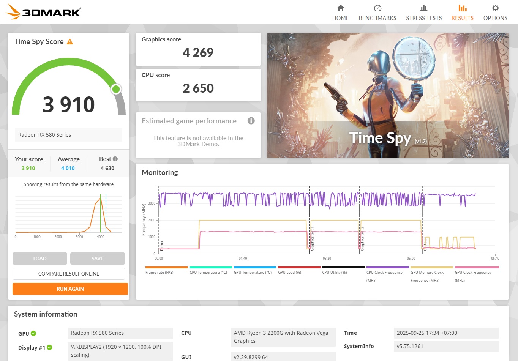Click the green check icon next to GPU
The width and height of the screenshot is (518, 361).
(x=33, y=333)
